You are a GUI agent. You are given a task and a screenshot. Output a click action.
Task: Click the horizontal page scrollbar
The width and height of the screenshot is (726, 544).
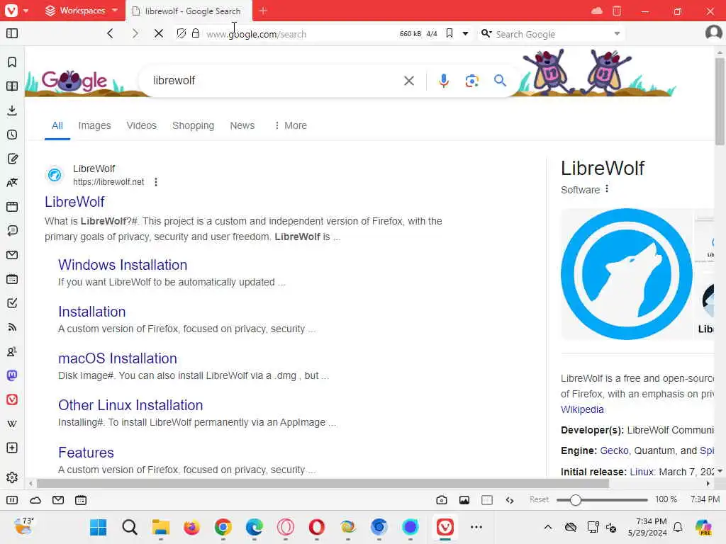(323, 483)
